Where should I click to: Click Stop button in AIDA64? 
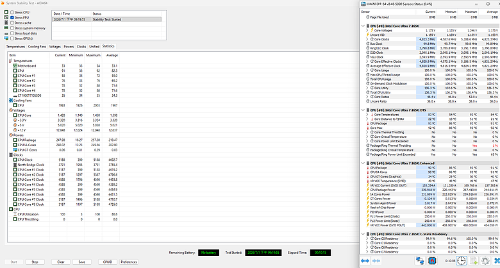pyautogui.click(x=35, y=262)
